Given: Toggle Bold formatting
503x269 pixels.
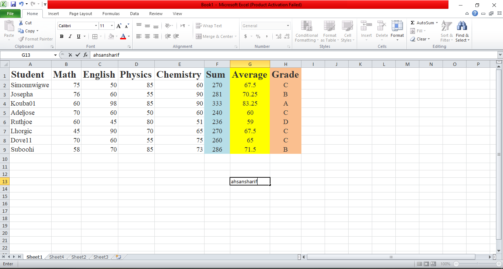Looking at the screenshot, I should [x=62, y=36].
